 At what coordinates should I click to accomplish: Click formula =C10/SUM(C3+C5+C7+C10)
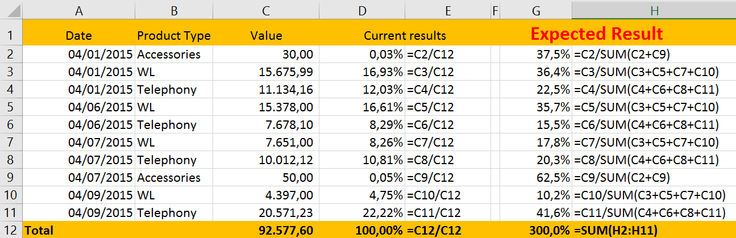(650, 195)
